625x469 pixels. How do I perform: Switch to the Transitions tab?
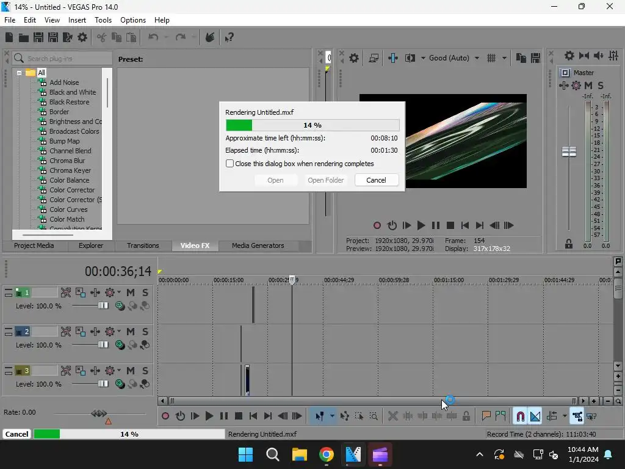coord(143,245)
